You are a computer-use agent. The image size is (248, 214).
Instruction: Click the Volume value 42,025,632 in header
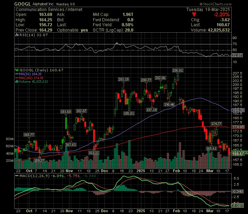pos(219,30)
